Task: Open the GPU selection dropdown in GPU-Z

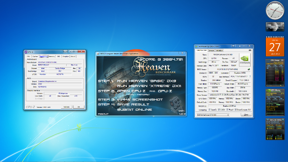Action: pos(213,115)
